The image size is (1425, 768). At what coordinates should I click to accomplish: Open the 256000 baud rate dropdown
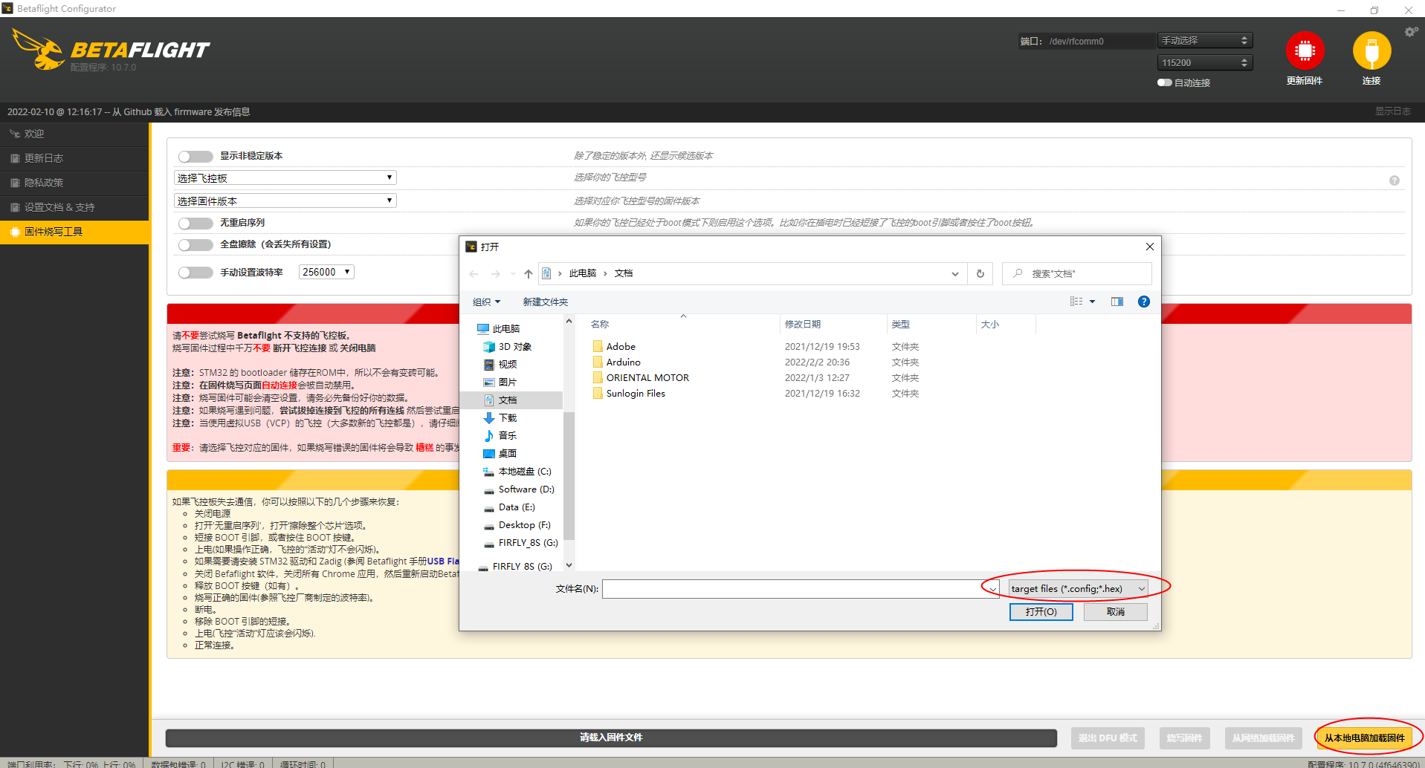click(326, 272)
